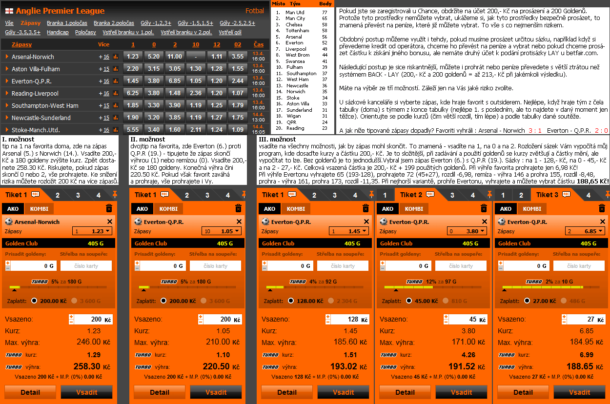Click the 2.36 odds button in Reading-Liverpool row
Screen dimensions: 610x404
(x=196, y=93)
